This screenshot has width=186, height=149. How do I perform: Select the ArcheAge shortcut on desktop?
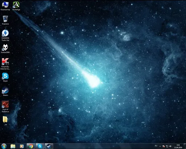(x=16, y=6)
